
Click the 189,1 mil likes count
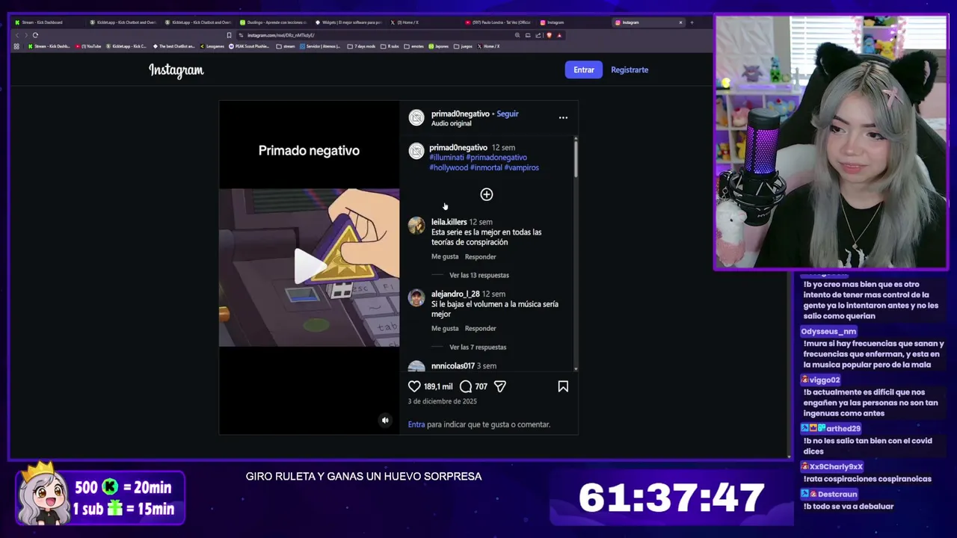pyautogui.click(x=438, y=386)
